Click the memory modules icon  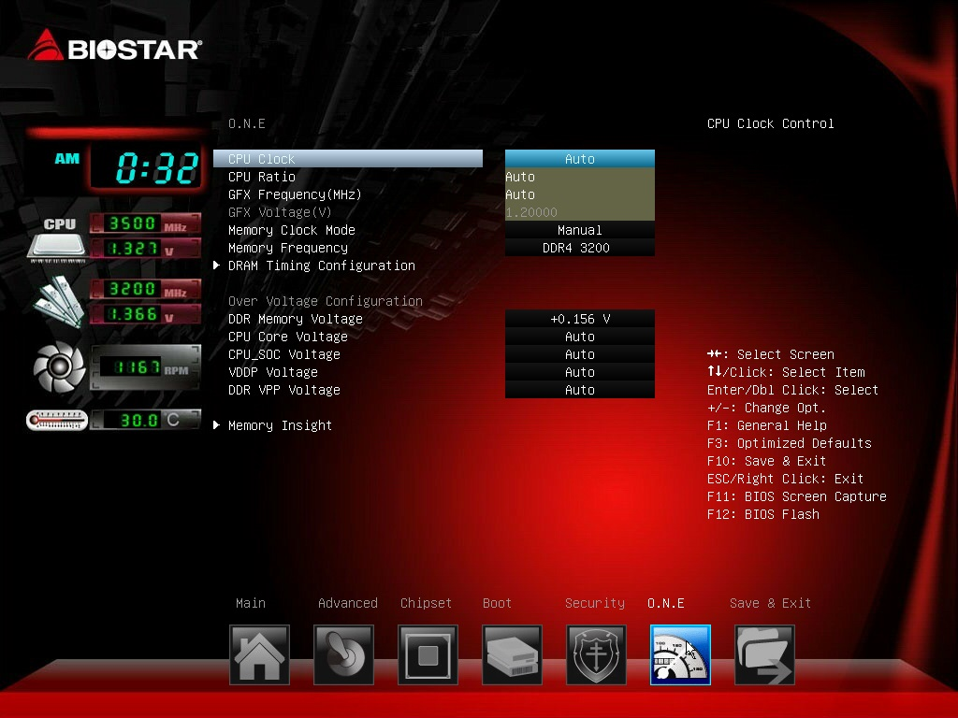59,302
